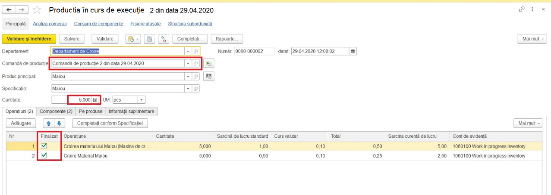Move the operation row up with the blue arrow

48,123
